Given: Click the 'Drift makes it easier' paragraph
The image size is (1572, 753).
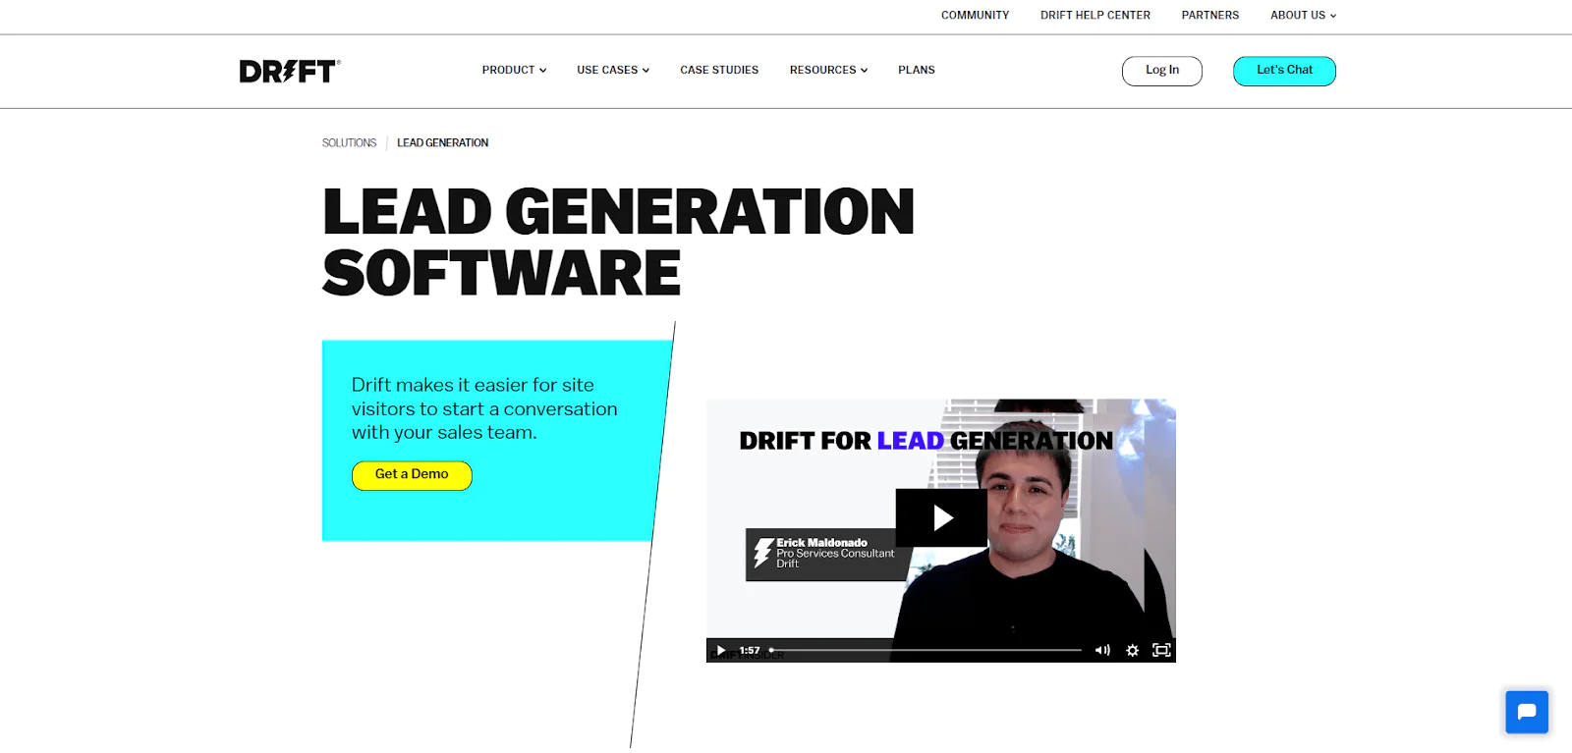Looking at the screenshot, I should pos(484,408).
